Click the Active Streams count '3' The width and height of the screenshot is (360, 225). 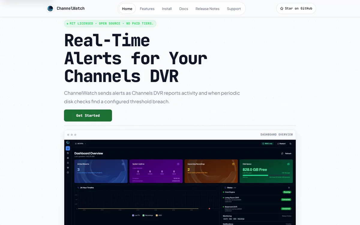[78, 170]
